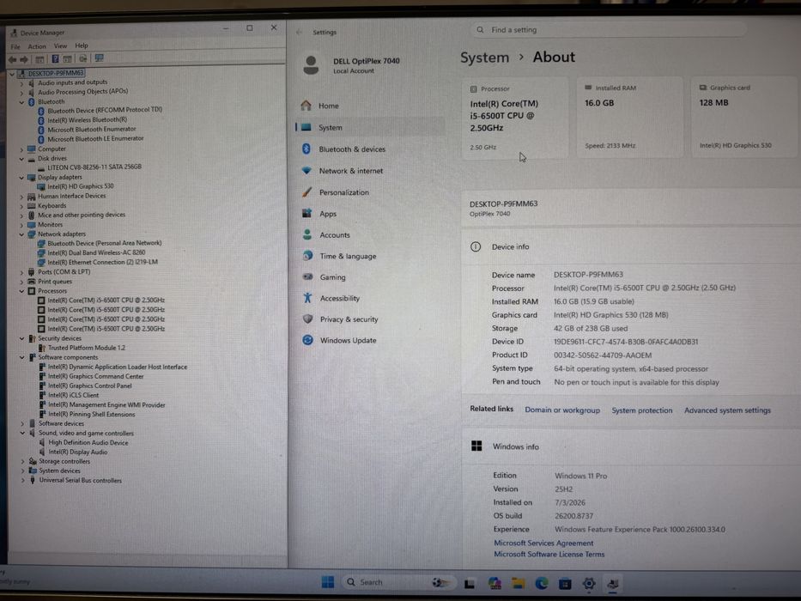The height and width of the screenshot is (601, 801).
Task: Collapse the Display adapters node
Action: 22,178
